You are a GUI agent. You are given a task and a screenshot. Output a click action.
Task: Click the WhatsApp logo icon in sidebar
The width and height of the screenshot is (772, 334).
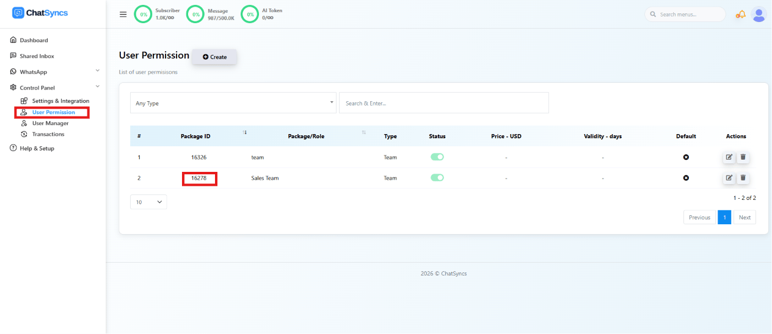coord(13,72)
